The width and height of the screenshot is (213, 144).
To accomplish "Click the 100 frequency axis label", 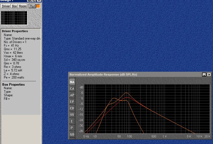I will point(129,136).
